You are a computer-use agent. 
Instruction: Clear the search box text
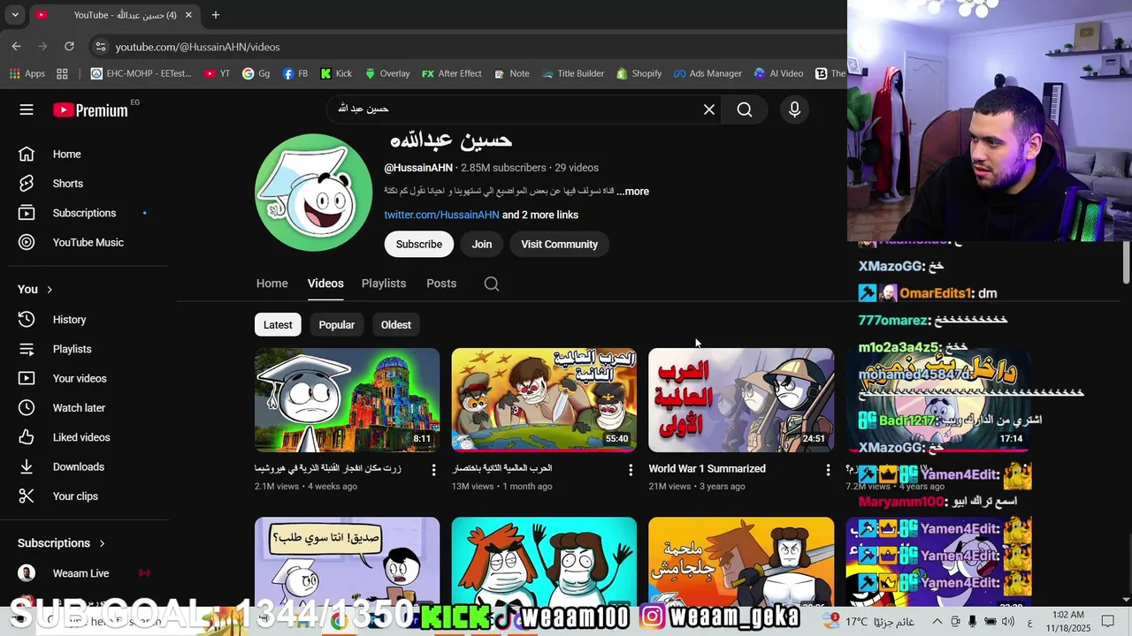click(x=709, y=110)
